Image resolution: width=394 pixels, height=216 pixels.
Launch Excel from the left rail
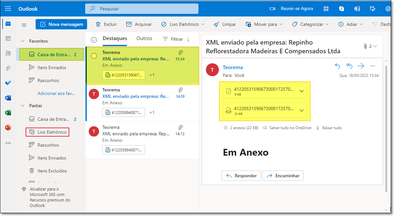coord(8,113)
